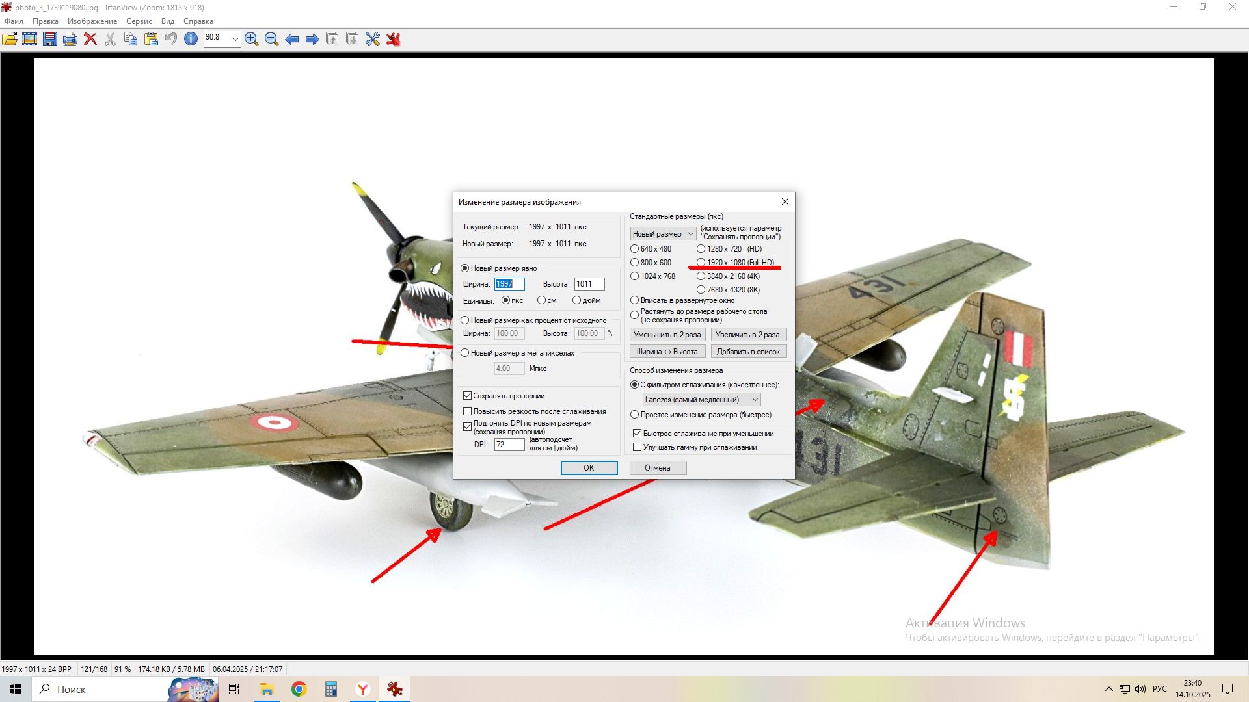Open the Settings tools icon
The width and height of the screenshot is (1249, 702).
click(373, 40)
